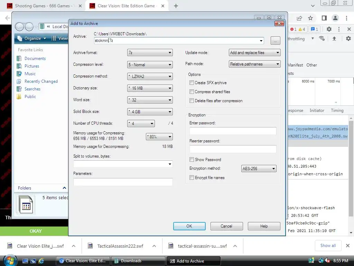Open Number of CPU threads dropdown

pyautogui.click(x=141, y=124)
